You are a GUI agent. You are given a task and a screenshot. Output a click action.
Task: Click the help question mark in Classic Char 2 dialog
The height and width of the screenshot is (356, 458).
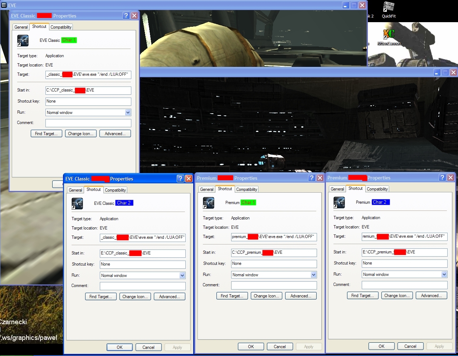(180, 178)
